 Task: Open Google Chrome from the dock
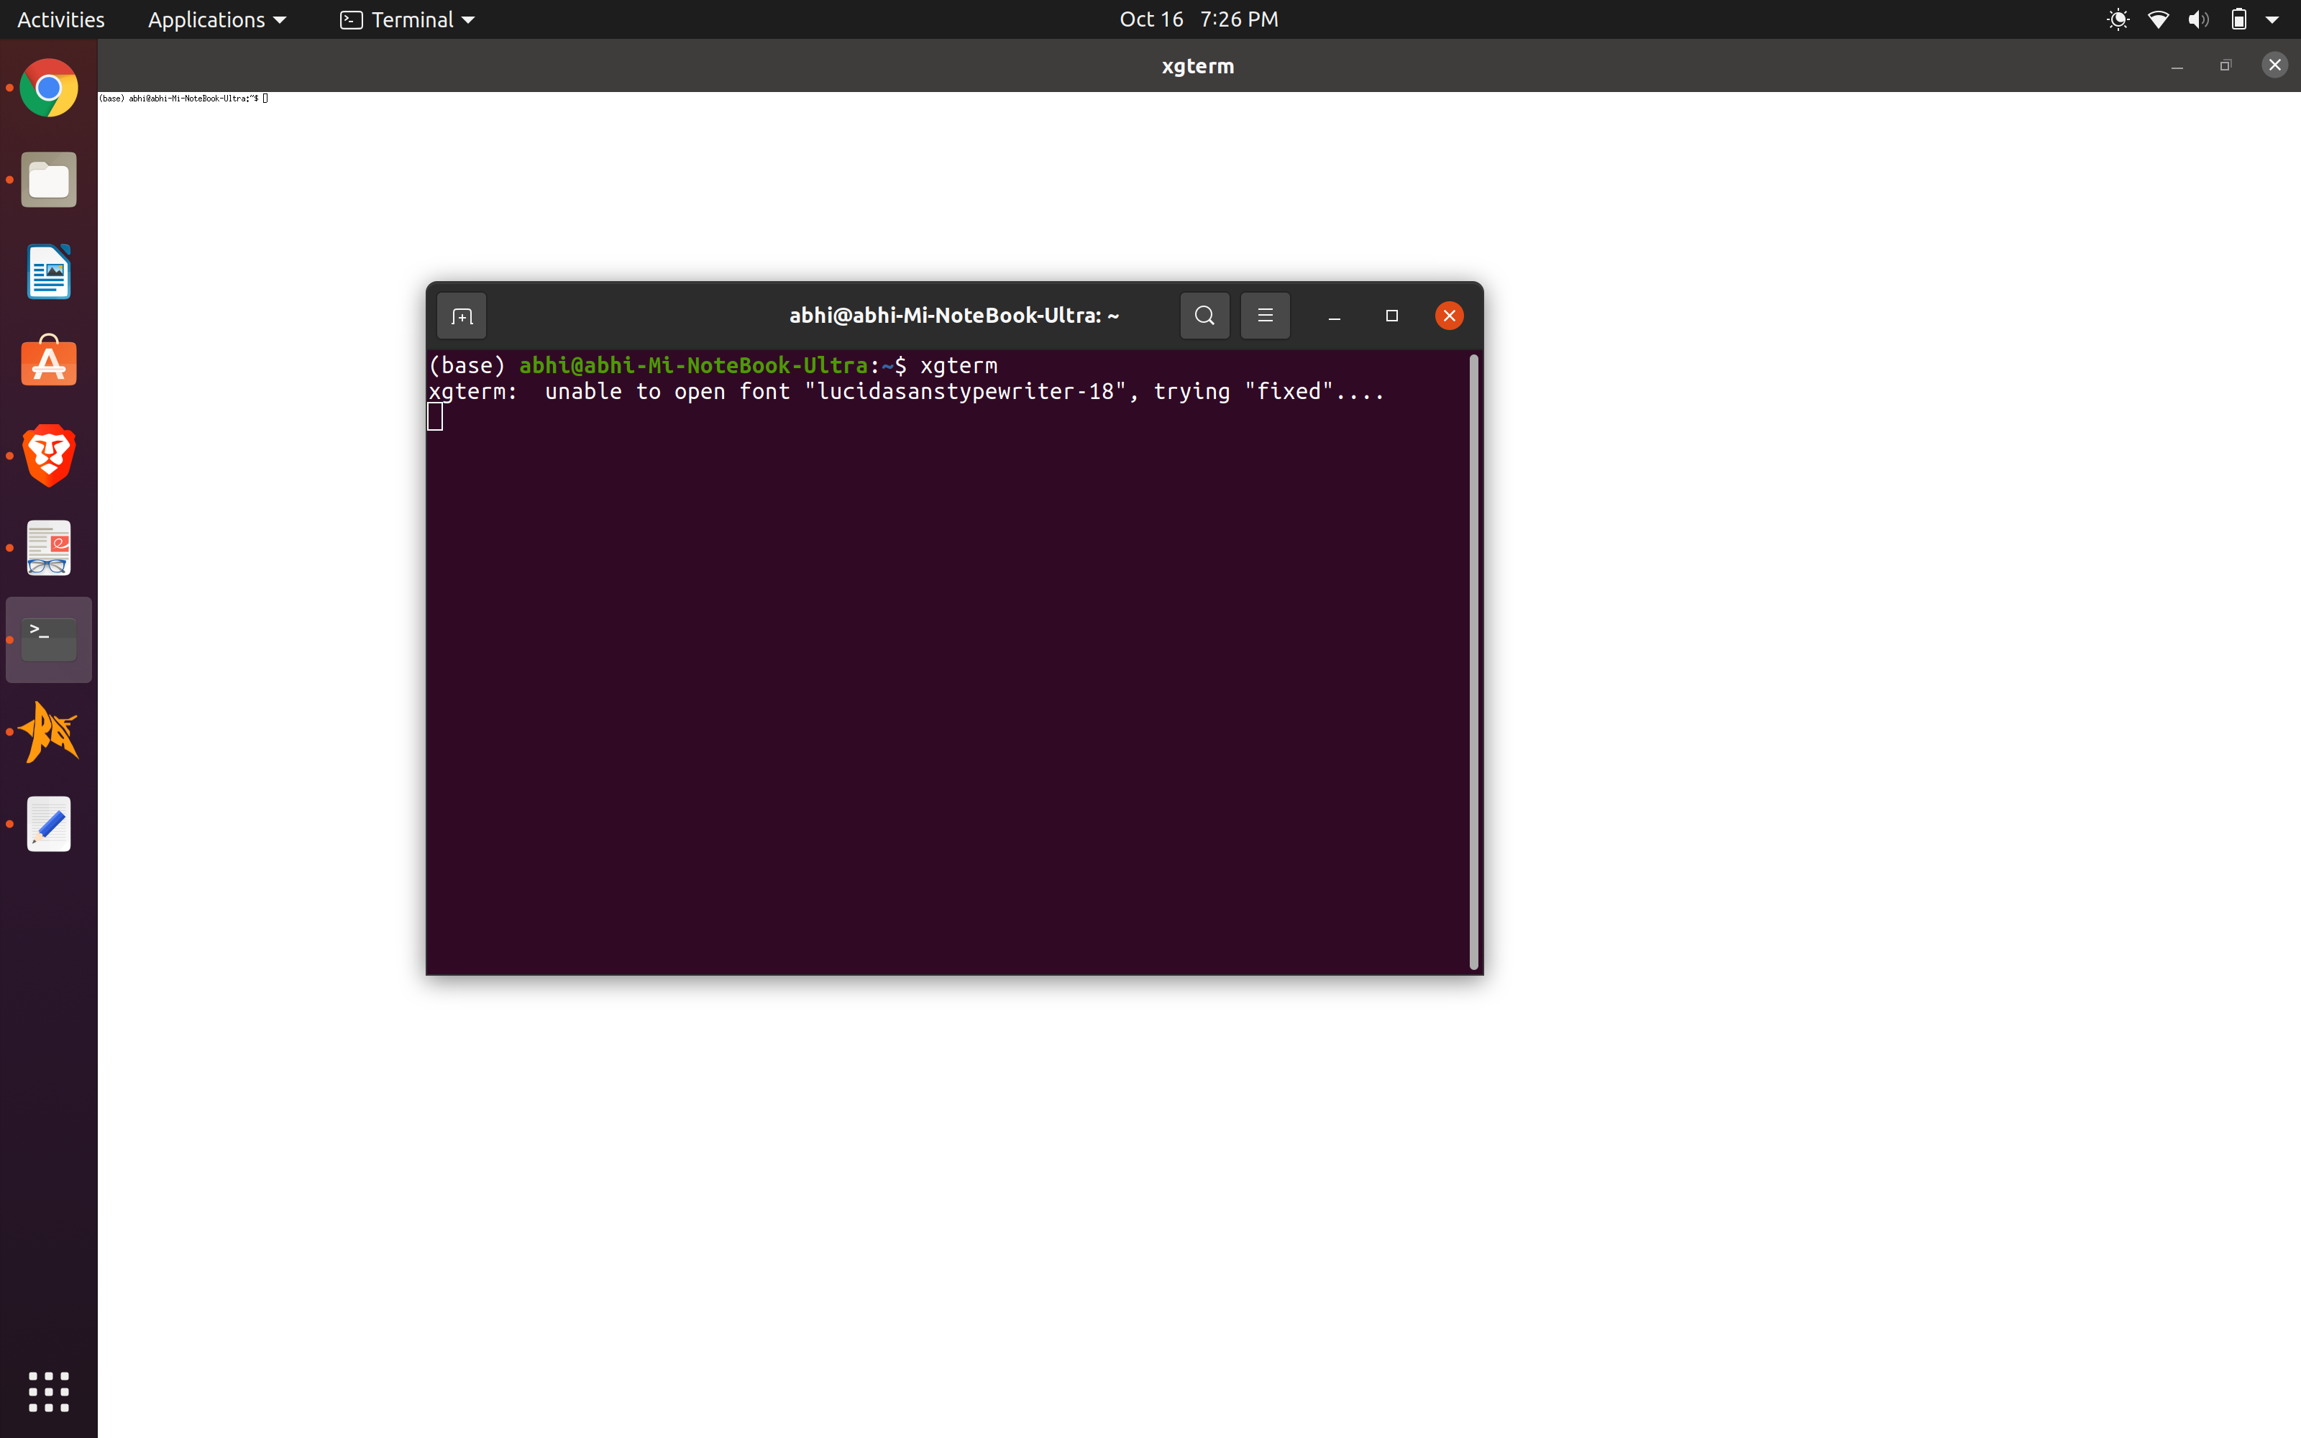(x=47, y=88)
